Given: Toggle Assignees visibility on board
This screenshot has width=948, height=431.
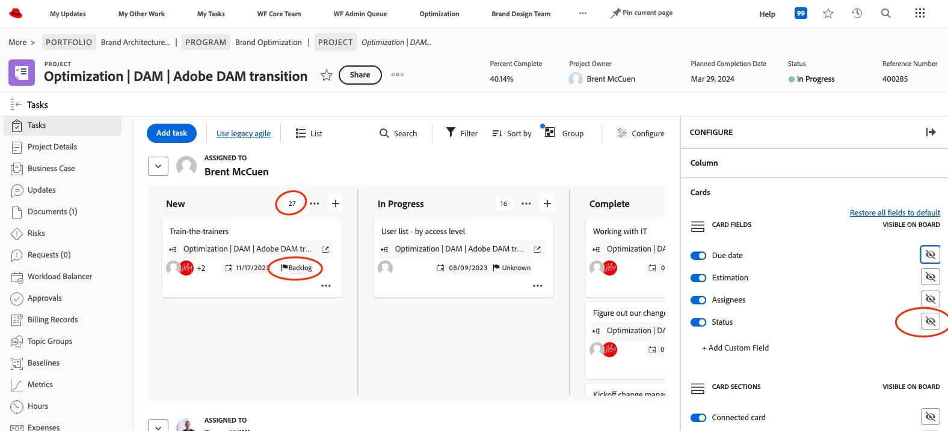Looking at the screenshot, I should 930,299.
